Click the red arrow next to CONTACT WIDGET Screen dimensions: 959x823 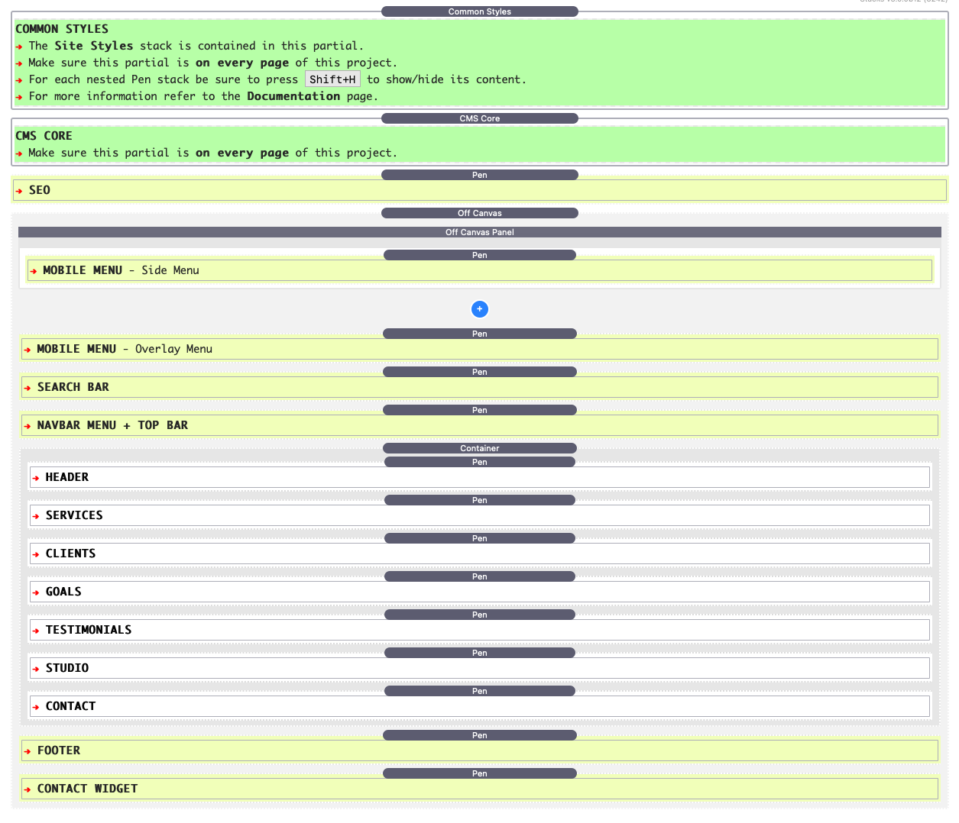(28, 789)
